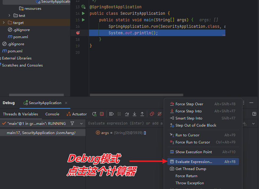Stop the debug session with red square
259x189 pixels.
point(102,114)
